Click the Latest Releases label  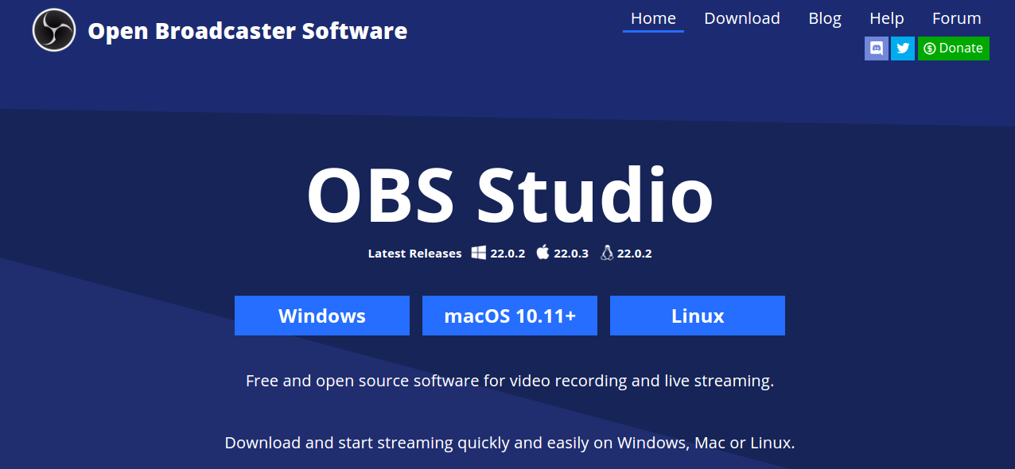click(x=414, y=254)
